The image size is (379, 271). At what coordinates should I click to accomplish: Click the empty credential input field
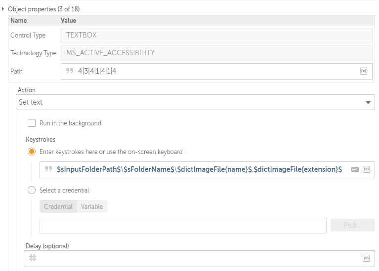point(183,226)
